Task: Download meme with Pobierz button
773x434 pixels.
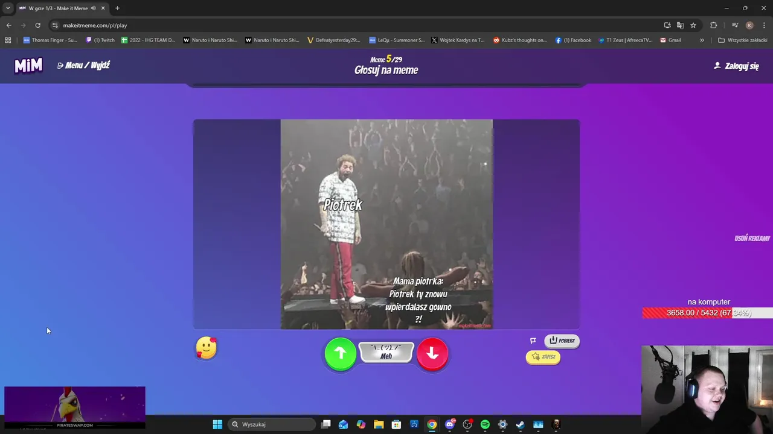Action: (562, 341)
